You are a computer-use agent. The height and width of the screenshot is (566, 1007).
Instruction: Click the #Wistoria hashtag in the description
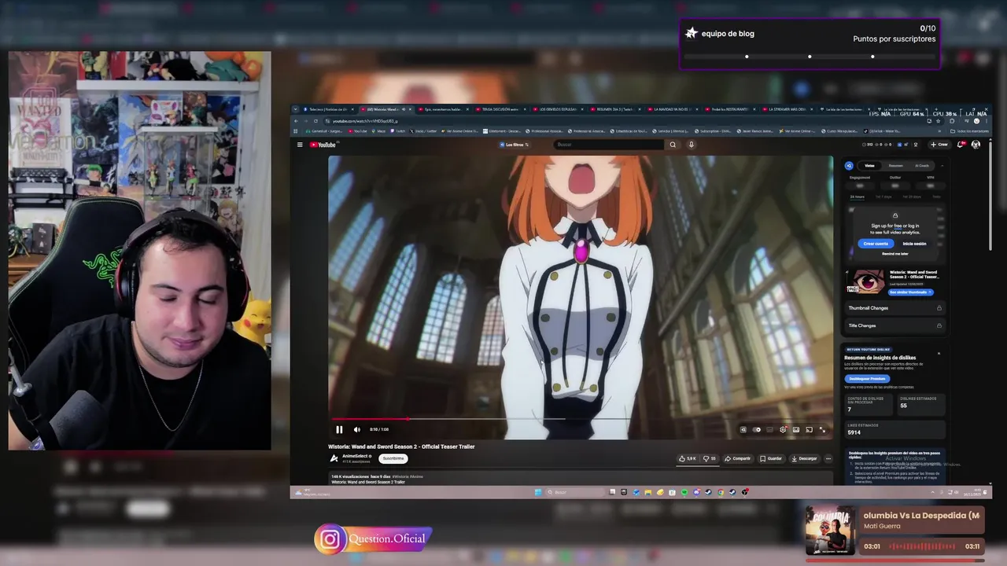[399, 476]
